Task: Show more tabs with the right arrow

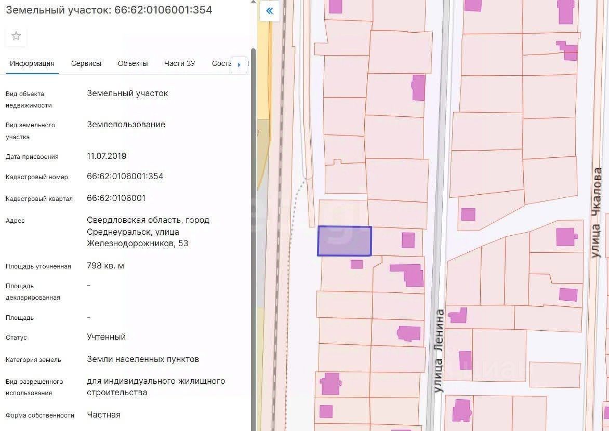Action: 239,64
